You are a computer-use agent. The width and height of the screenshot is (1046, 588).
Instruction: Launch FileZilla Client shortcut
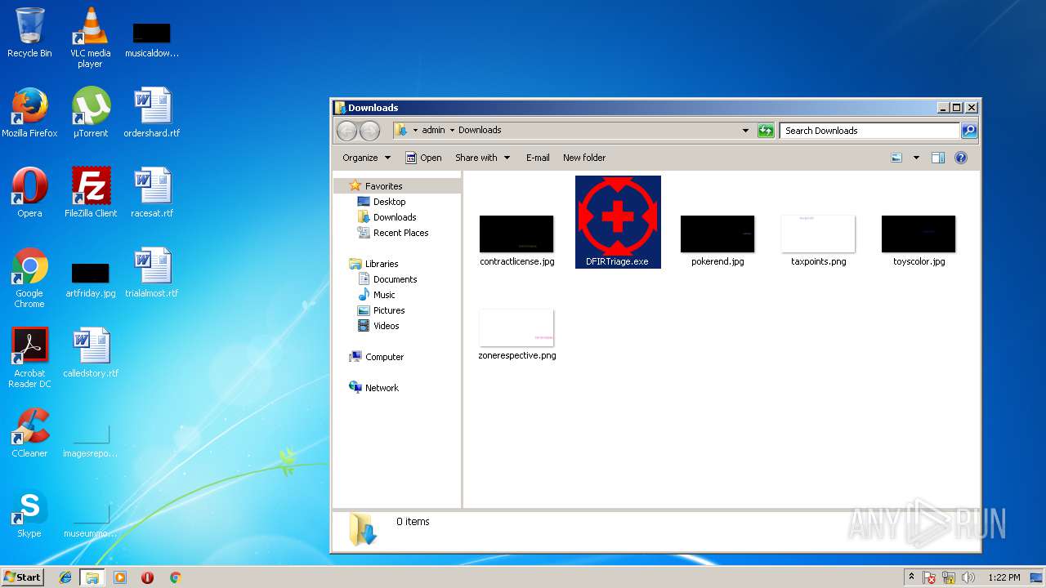point(91,193)
